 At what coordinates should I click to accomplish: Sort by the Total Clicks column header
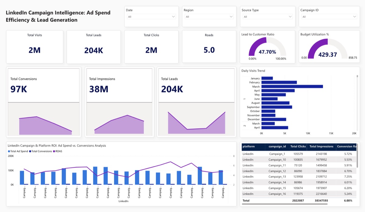[x=298, y=146]
